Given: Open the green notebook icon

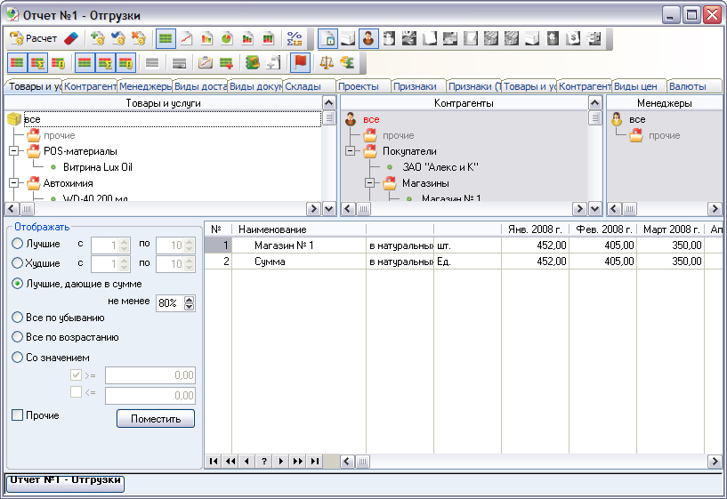Looking at the screenshot, I should 253,62.
